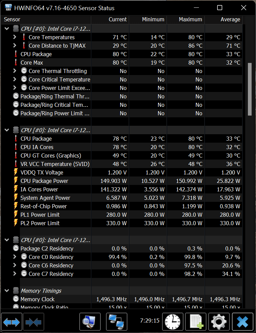Click chip icon of Memory Timings group
The width and height of the screenshot is (256, 333).
pos(16,290)
